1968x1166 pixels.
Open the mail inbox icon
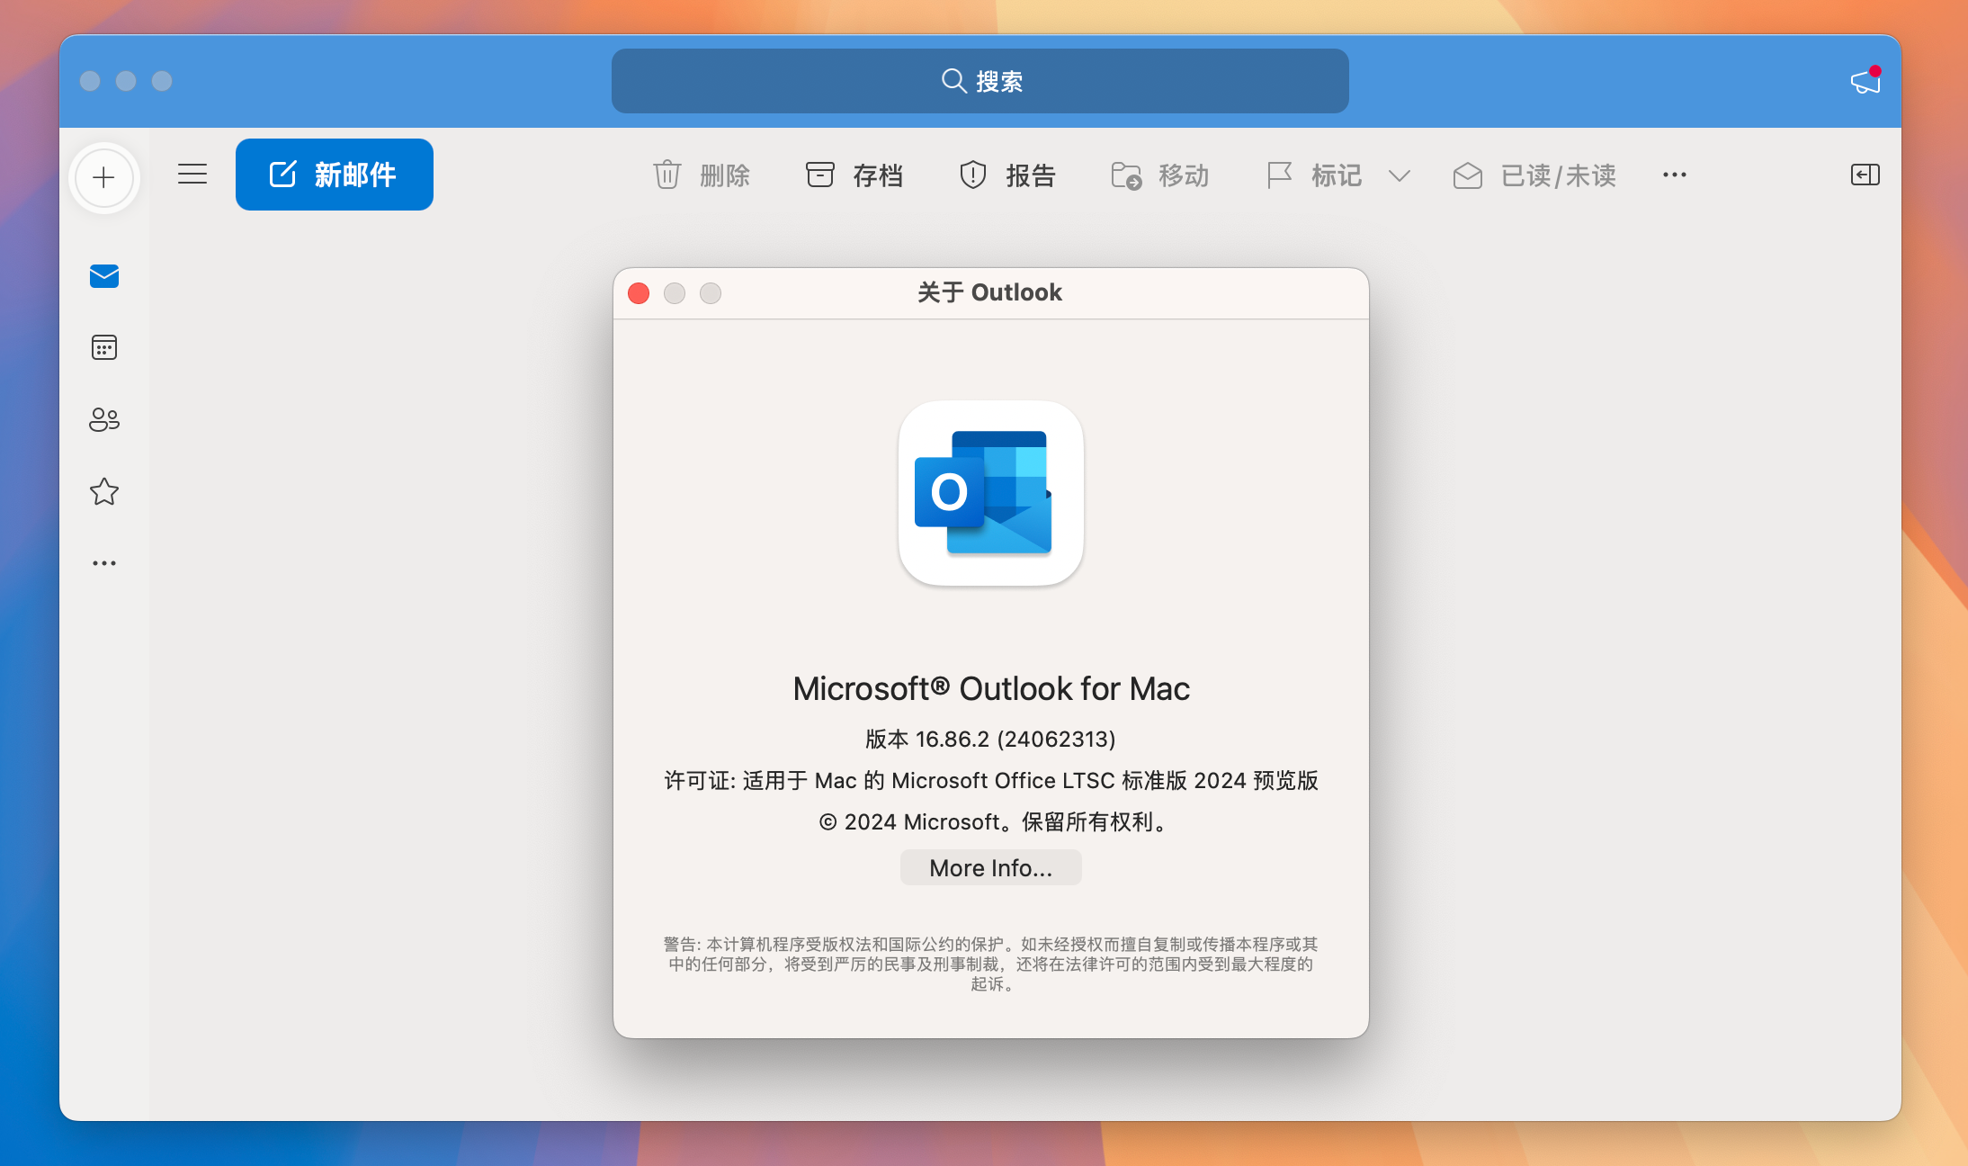click(104, 274)
